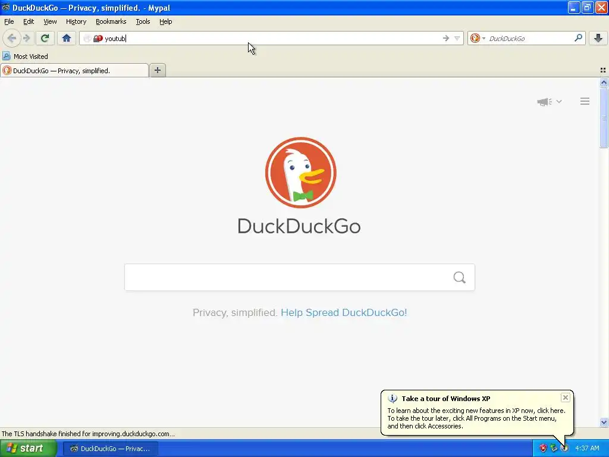Minimize the Mypal browser window

573,7
